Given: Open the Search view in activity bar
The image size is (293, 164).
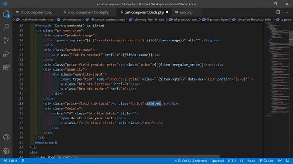Looking at the screenshot, I should point(6,27).
